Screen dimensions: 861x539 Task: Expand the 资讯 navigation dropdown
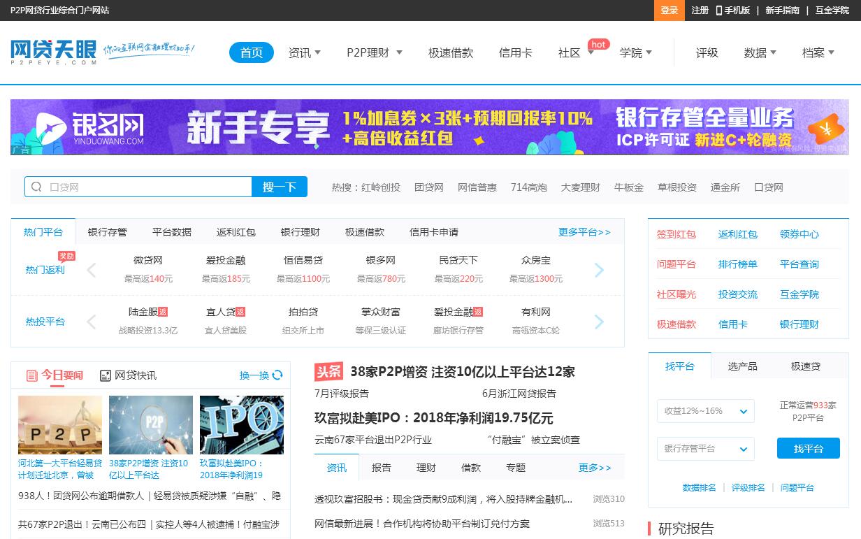click(x=304, y=53)
